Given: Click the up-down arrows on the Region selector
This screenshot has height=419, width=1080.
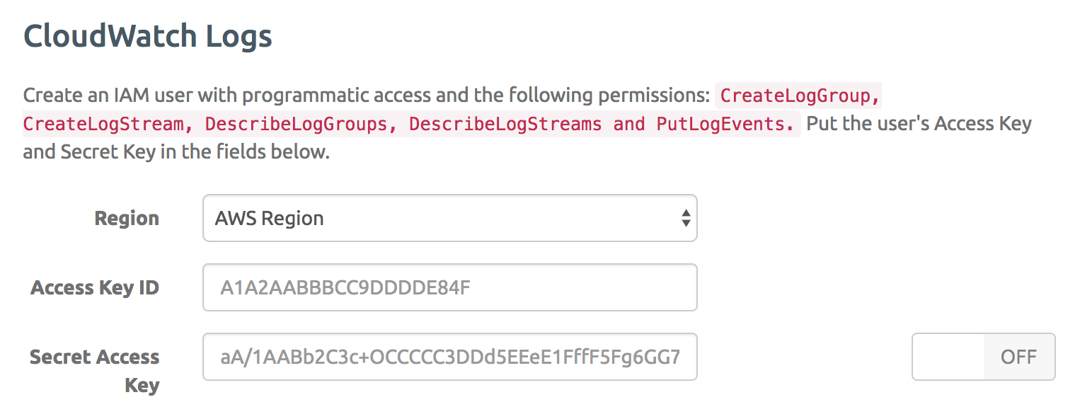Looking at the screenshot, I should point(684,218).
